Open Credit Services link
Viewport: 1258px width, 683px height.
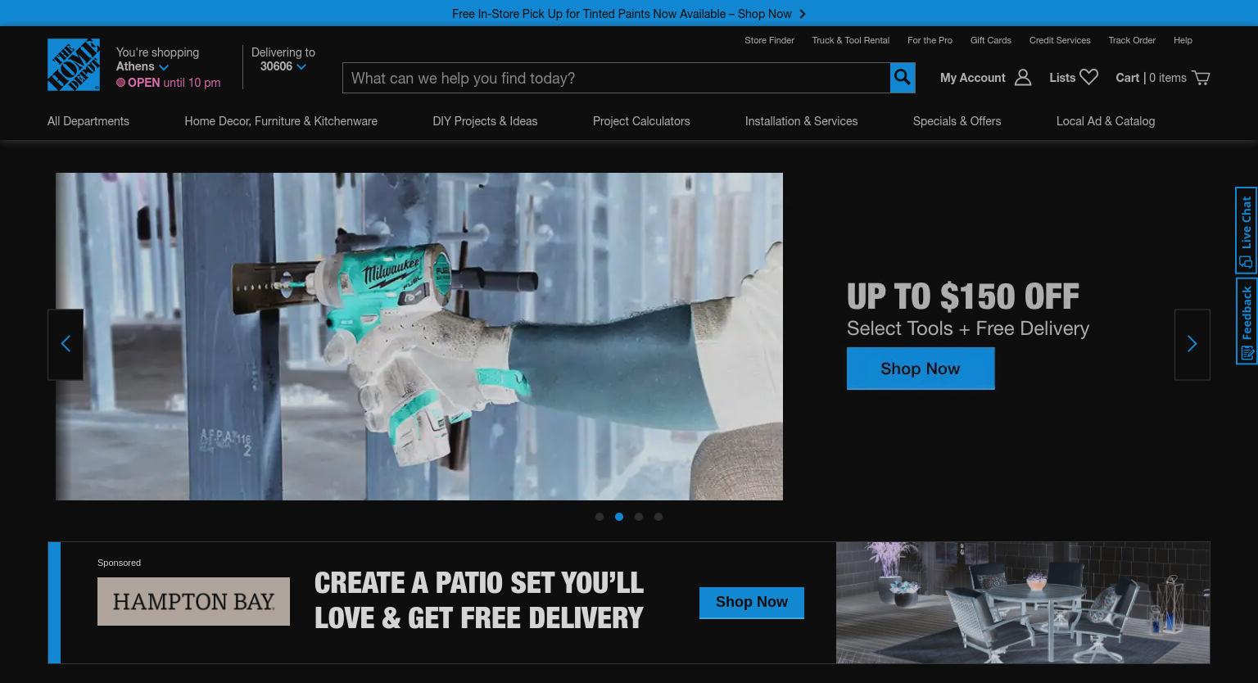pos(1060,40)
